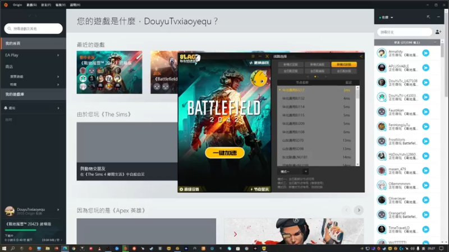Open the Origin menu
This screenshot has height=252, width=449.
pos(17,4)
